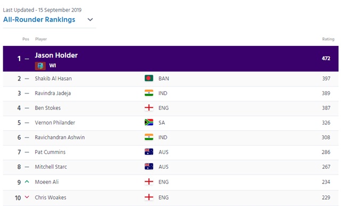Screen dimensions: 341x206
Task: Select the Rating column header
Action: (328, 39)
